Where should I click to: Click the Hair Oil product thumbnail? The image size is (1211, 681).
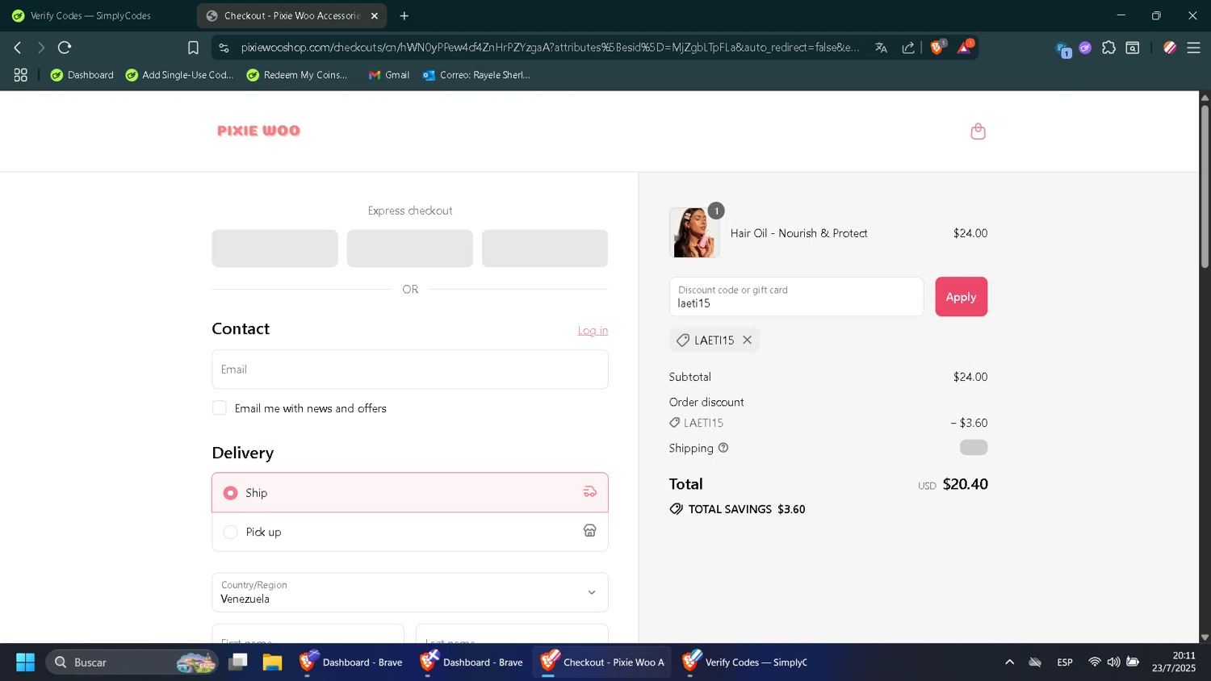pos(694,233)
